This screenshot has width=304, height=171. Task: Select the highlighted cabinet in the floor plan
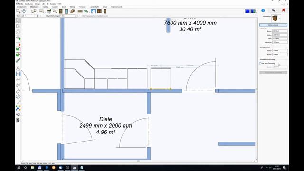pos(161,78)
